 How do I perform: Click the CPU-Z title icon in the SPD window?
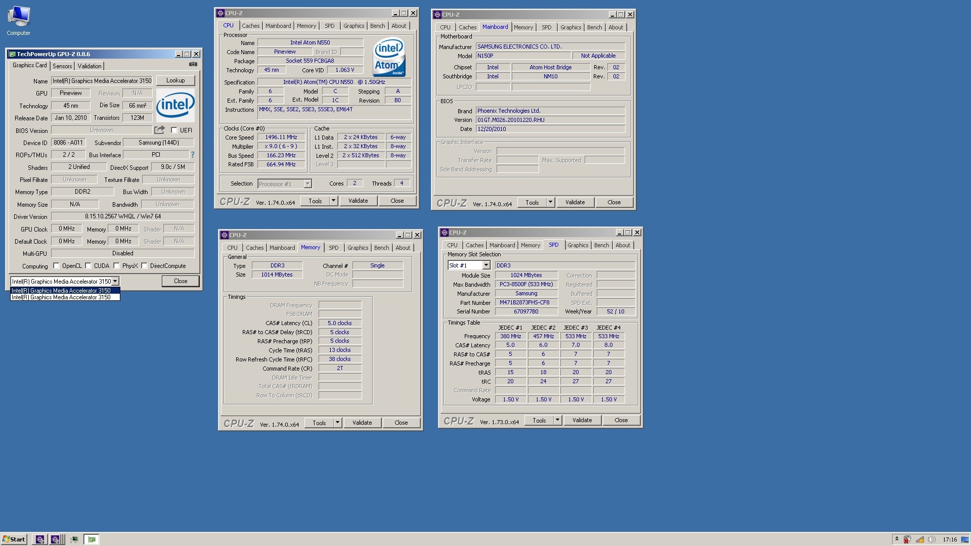(445, 233)
